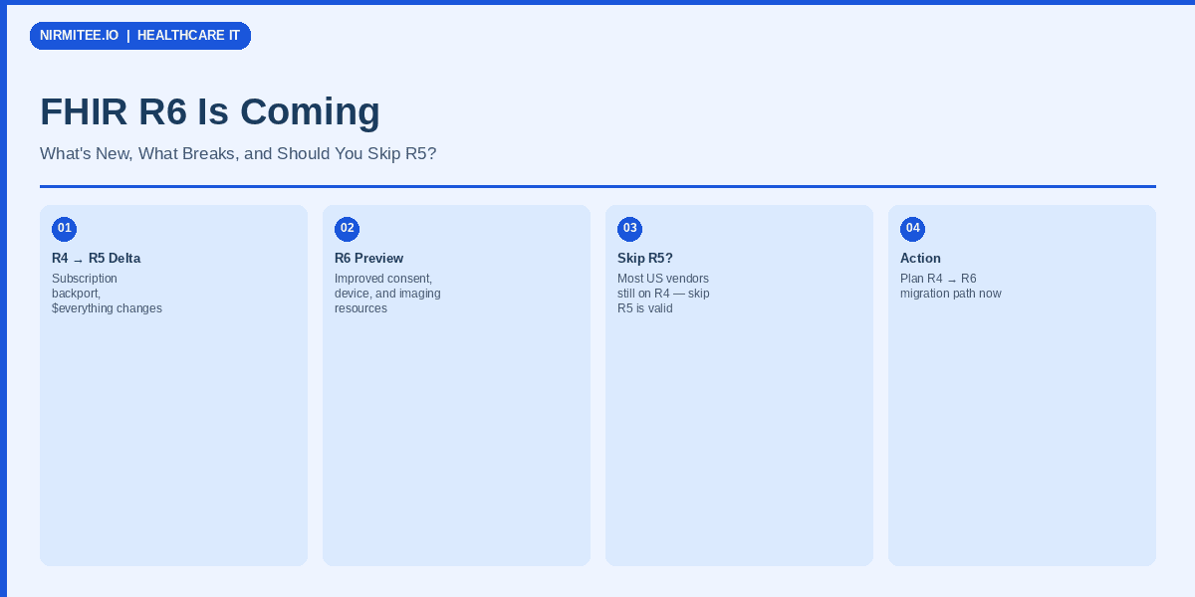This screenshot has height=597, width=1195.
Task: Select the R6 Preview card title
Action: point(368,259)
